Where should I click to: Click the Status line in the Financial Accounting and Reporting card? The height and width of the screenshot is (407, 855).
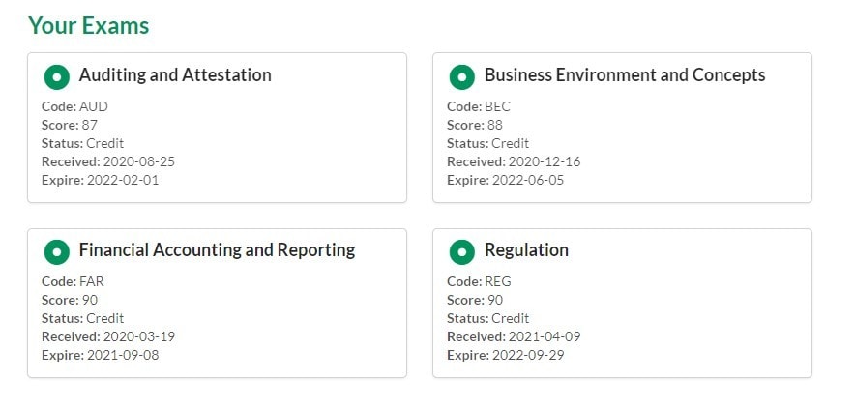pyautogui.click(x=82, y=318)
